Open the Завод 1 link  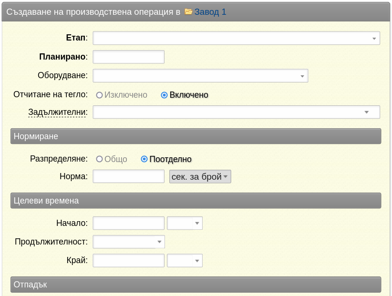click(210, 12)
